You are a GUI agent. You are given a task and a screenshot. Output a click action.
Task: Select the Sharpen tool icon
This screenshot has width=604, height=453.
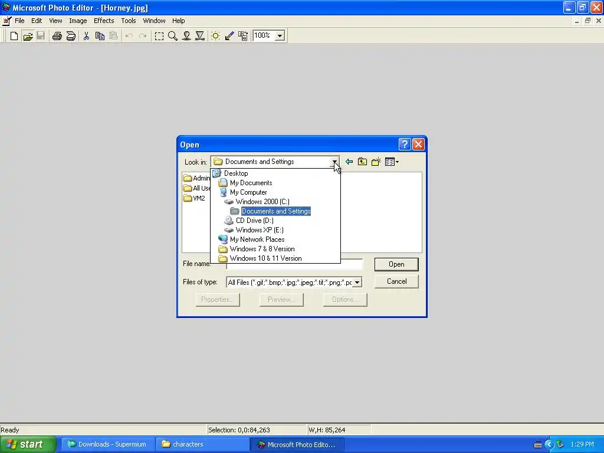(200, 36)
